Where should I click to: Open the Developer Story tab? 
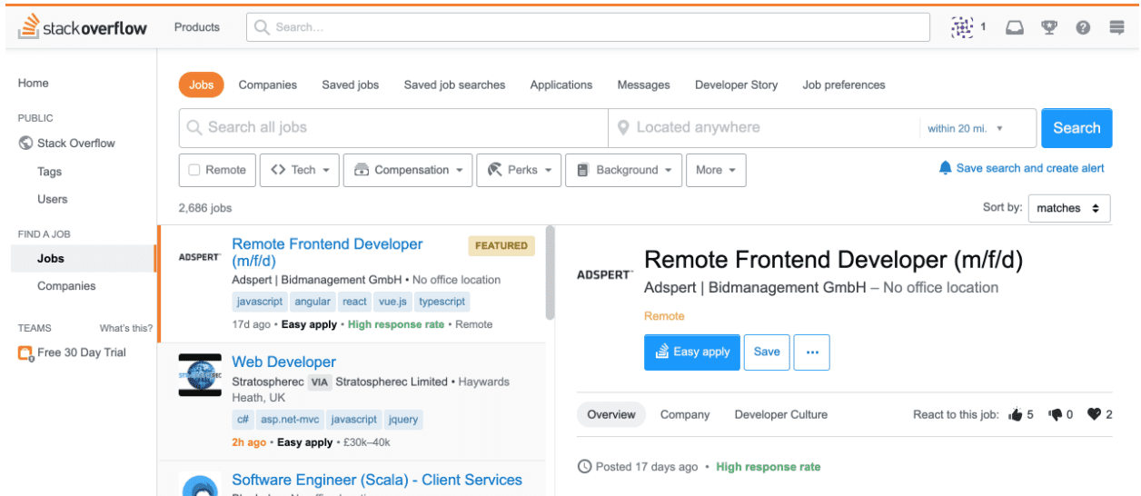point(737,84)
